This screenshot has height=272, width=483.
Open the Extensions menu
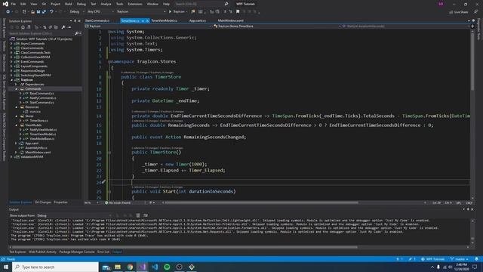tap(135, 4)
